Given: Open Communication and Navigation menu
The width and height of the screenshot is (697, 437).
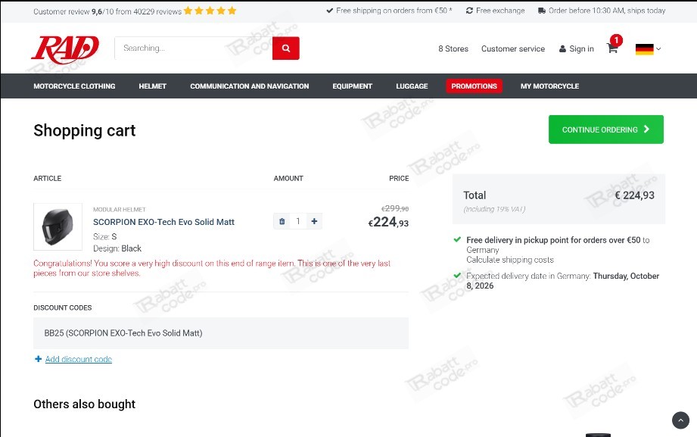Looking at the screenshot, I should click(x=250, y=86).
